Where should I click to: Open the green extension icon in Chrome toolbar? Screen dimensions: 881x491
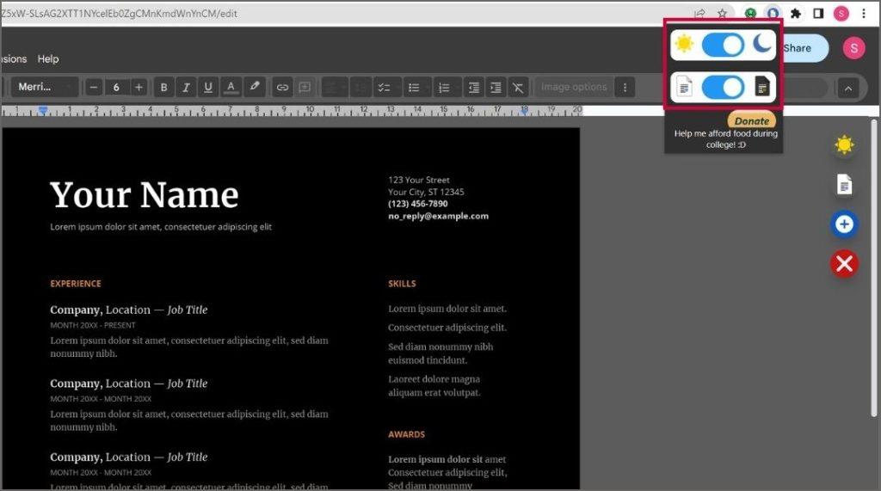coord(750,14)
